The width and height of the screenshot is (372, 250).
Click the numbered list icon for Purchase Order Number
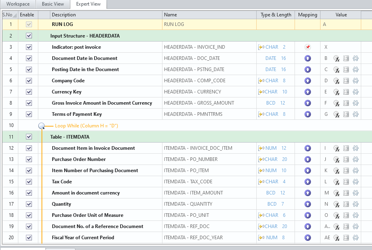pos(346,159)
